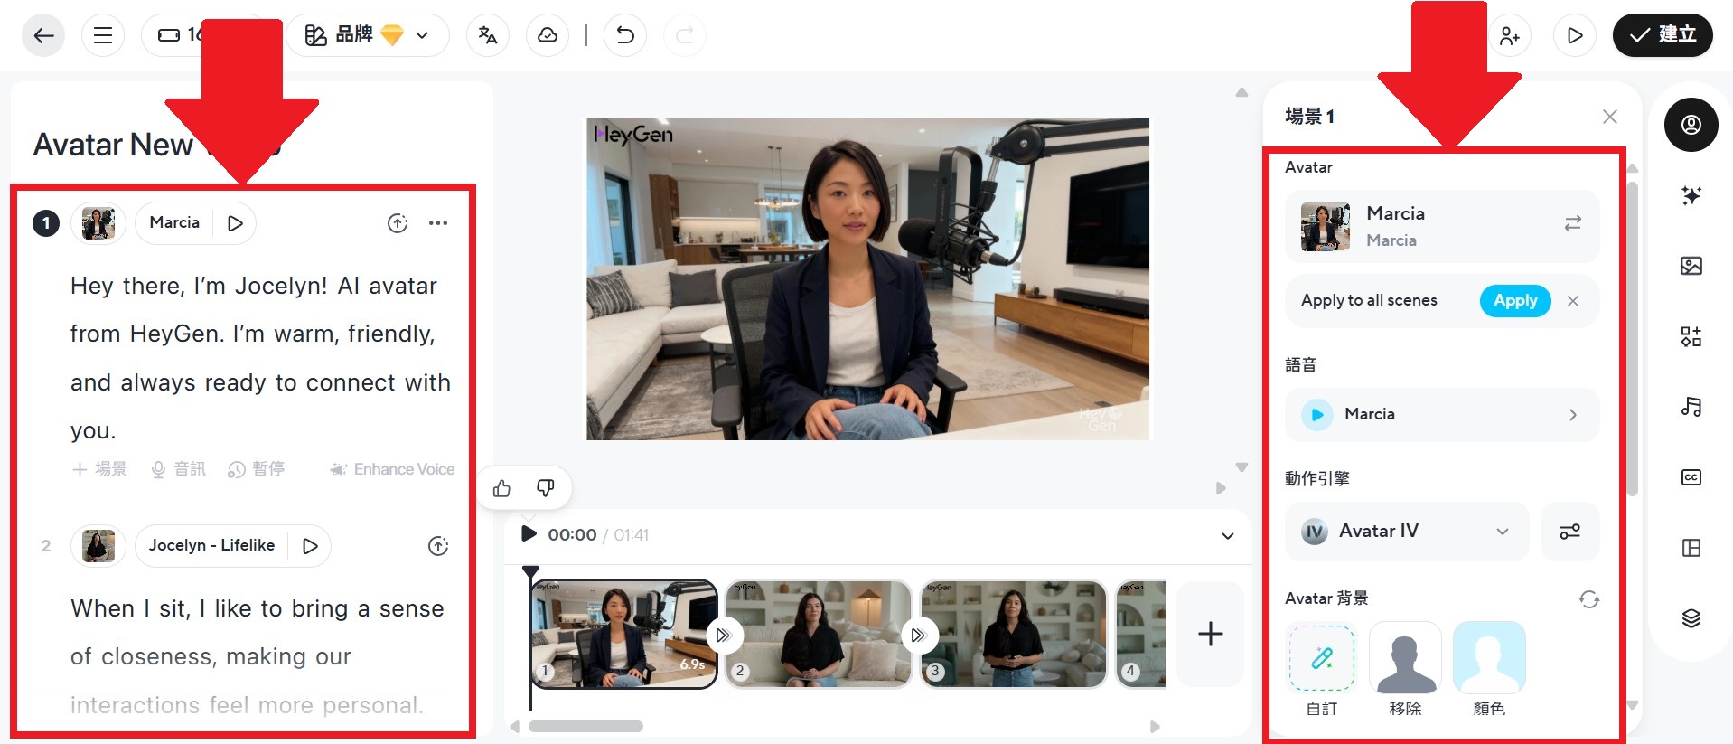This screenshot has height=744, width=1733.
Task: Select scene 2 thumbnail in timeline
Action: 819,634
